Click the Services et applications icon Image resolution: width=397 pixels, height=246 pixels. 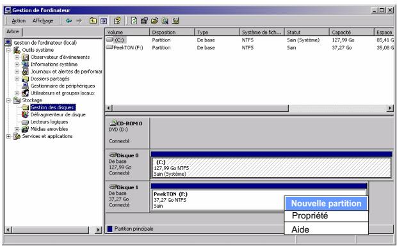click(x=17, y=136)
